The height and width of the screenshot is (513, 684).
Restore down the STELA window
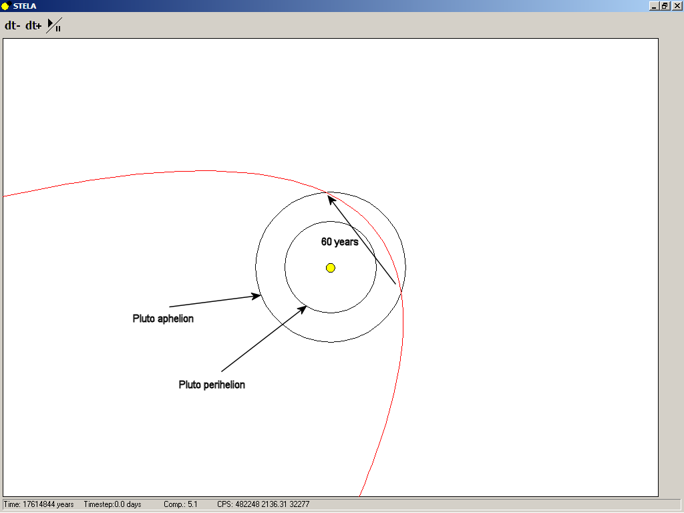tap(665, 5)
